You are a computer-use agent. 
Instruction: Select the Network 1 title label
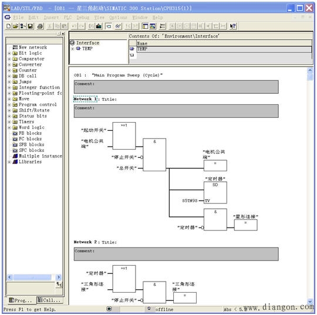coord(86,99)
